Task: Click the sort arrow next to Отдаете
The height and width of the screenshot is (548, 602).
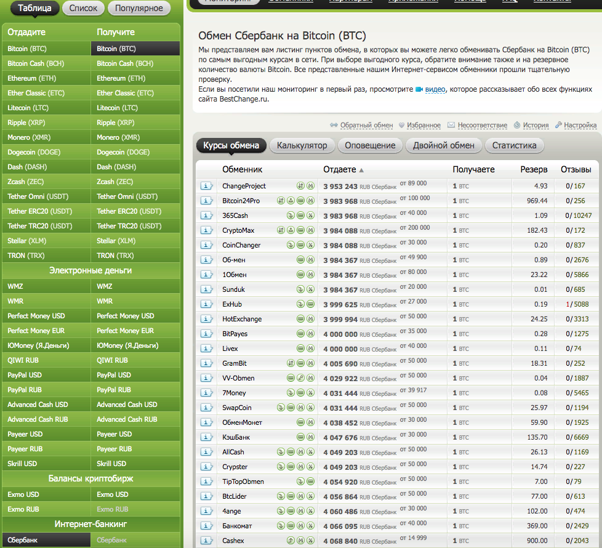Action: 361,170
